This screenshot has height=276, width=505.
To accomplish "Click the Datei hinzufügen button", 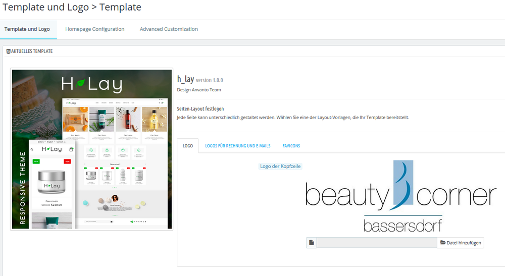I will point(461,243).
